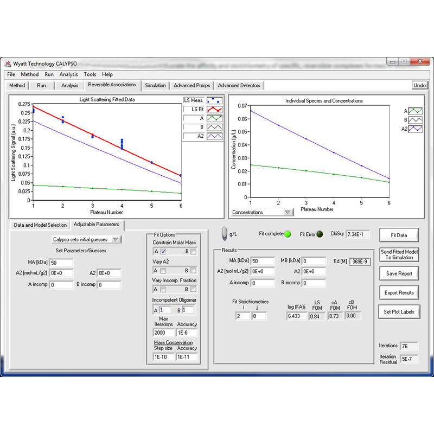Check Vary Incomp. Fraction A box
Screen dimensions: 434x434
click(163, 289)
